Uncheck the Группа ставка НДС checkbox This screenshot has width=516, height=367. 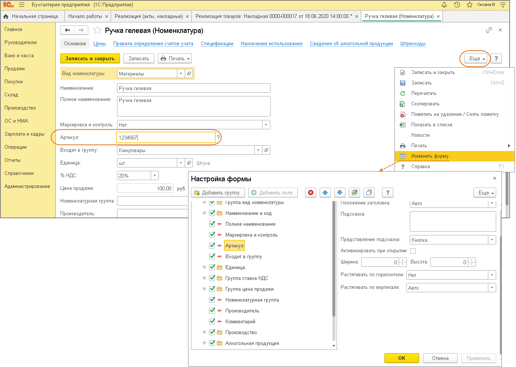pyautogui.click(x=212, y=278)
